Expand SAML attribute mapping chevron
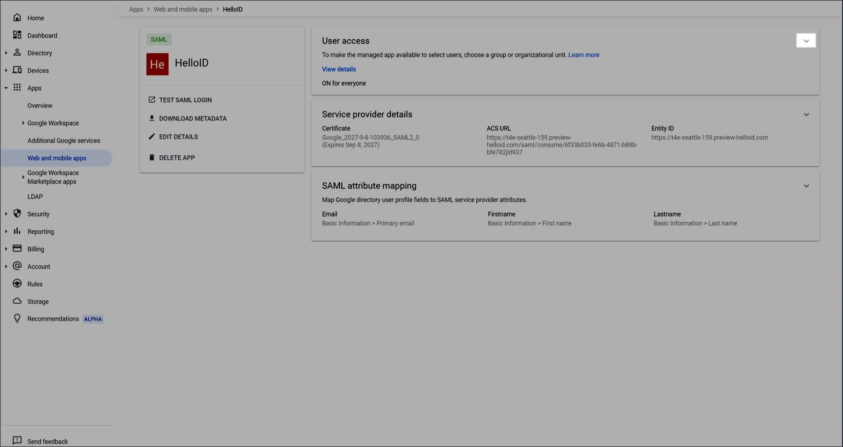843x447 pixels. coord(807,186)
